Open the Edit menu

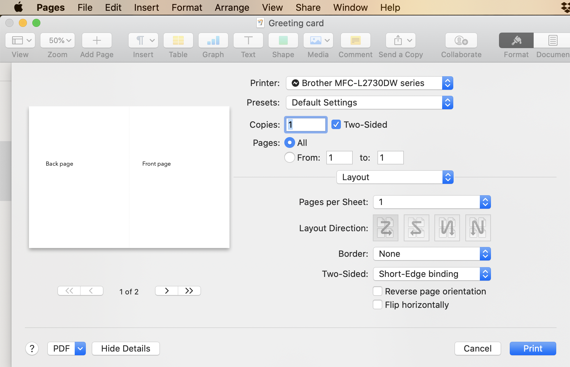point(113,7)
